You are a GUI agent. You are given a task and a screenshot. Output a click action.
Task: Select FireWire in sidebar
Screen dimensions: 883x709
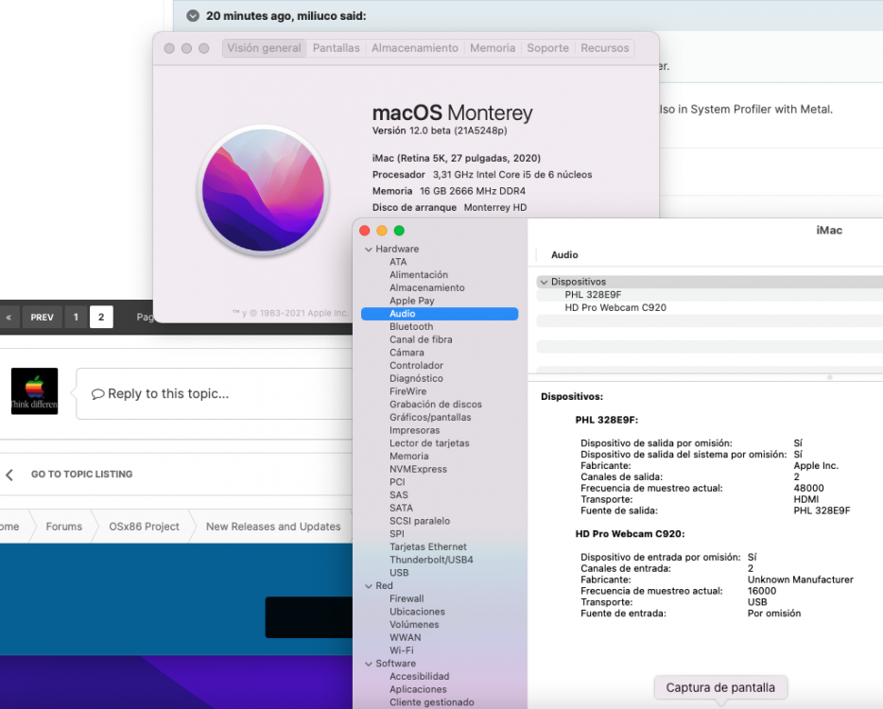(407, 391)
